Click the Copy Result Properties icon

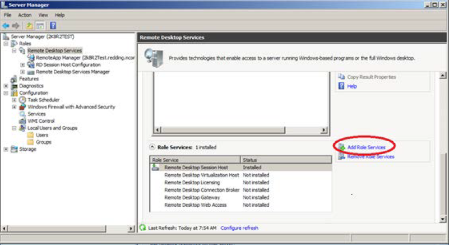coord(341,77)
